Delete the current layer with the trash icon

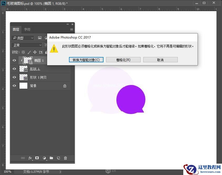(x=65, y=158)
